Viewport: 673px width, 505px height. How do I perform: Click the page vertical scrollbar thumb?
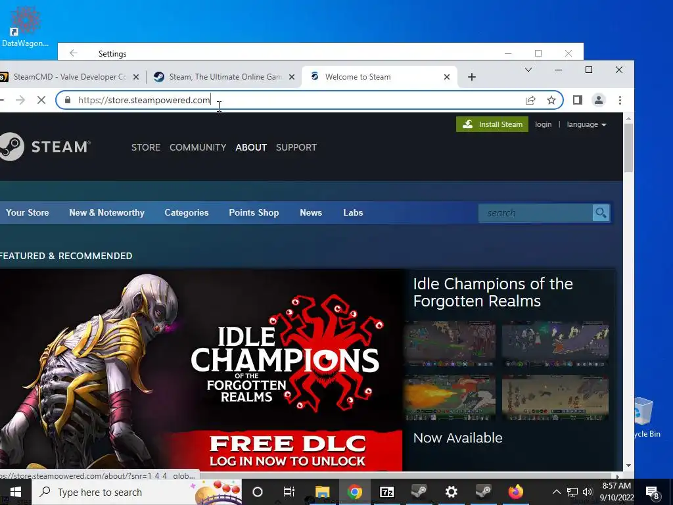point(628,148)
